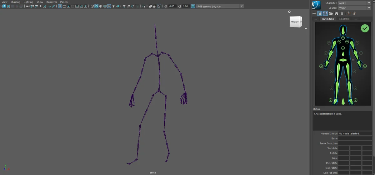
Task: Toggle the View Transform color management icon
Action: 193,6
